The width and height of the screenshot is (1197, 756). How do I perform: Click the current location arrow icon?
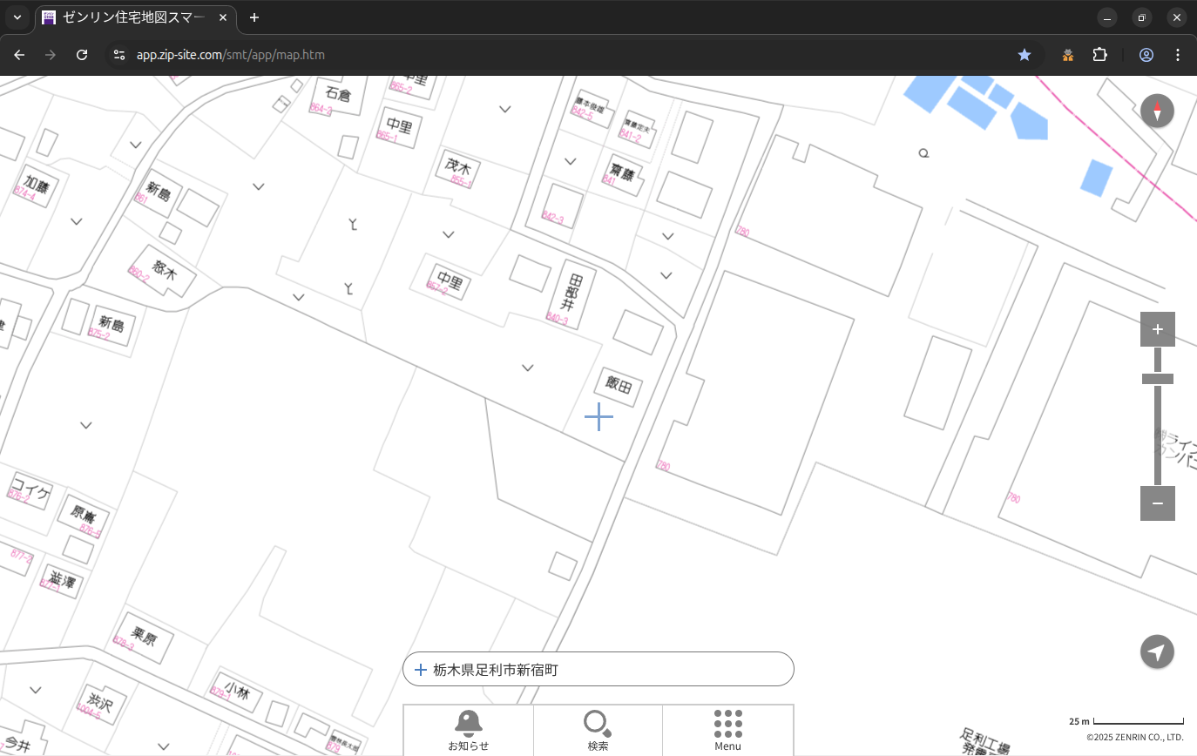(x=1157, y=651)
